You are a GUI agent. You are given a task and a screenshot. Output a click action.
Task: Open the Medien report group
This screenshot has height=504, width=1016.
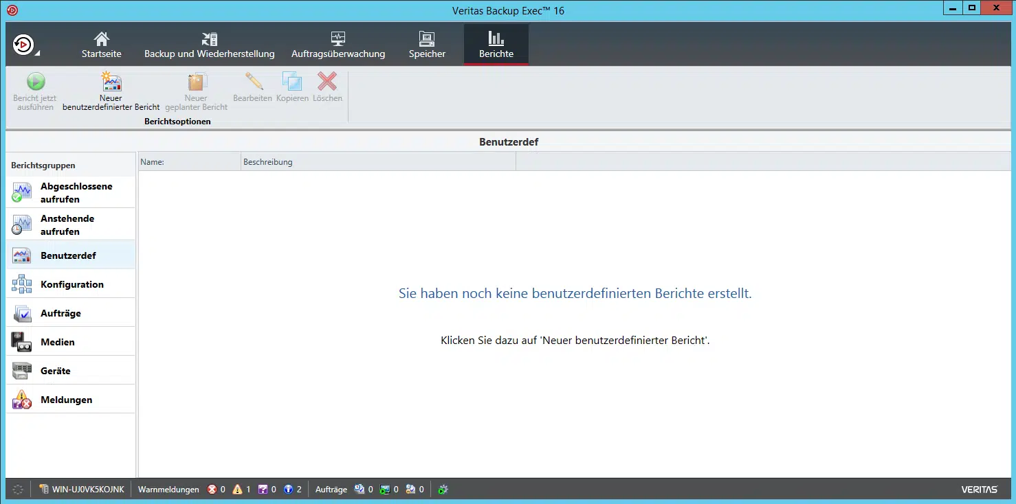[71, 342]
